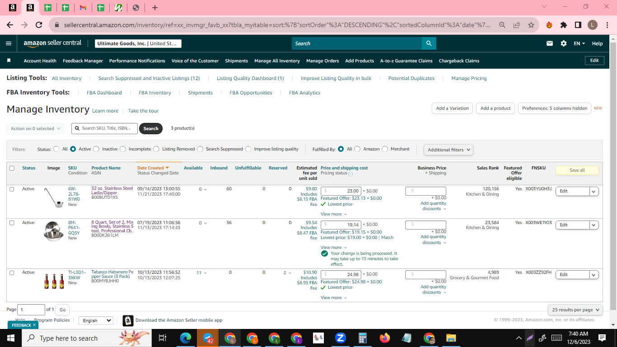Check the Stainless Steel Ladle row checkbox
Viewport: 617px width, 347px height.
tap(12, 189)
